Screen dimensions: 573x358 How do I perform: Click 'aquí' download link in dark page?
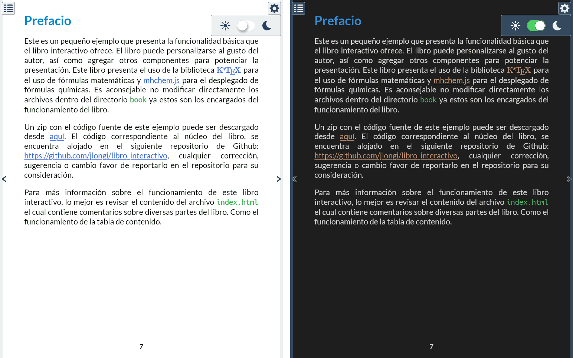pyautogui.click(x=347, y=137)
